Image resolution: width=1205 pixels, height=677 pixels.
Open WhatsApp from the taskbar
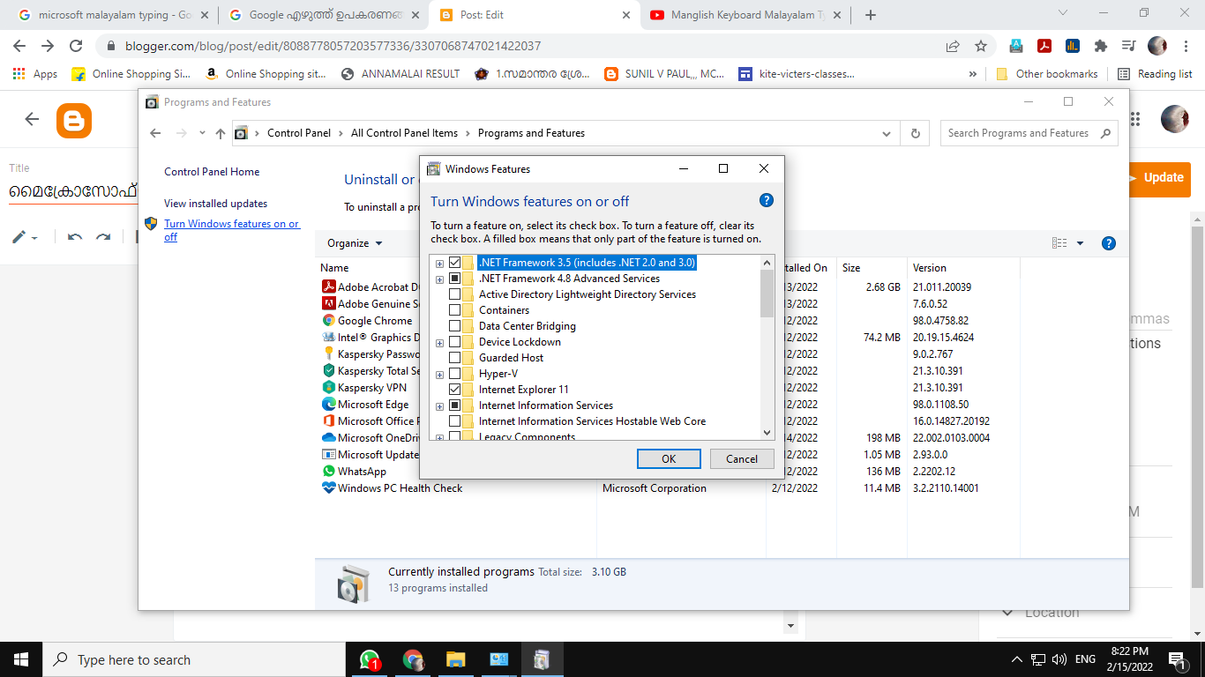369,659
